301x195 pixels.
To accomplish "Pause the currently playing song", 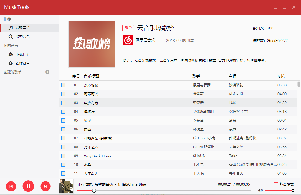I will pyautogui.click(x=28, y=186).
